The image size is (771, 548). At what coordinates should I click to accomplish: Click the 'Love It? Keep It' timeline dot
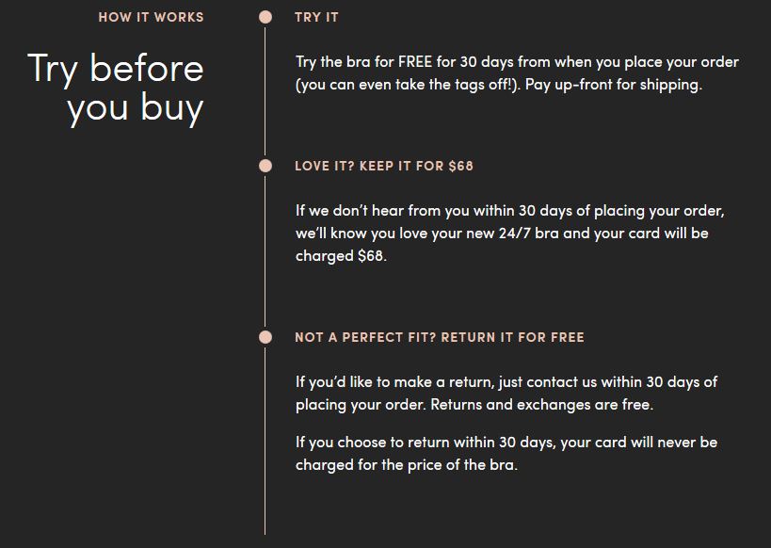coord(265,166)
